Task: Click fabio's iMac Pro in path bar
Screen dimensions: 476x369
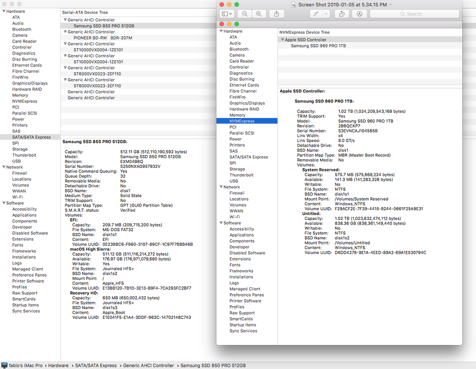Action: (x=25, y=366)
